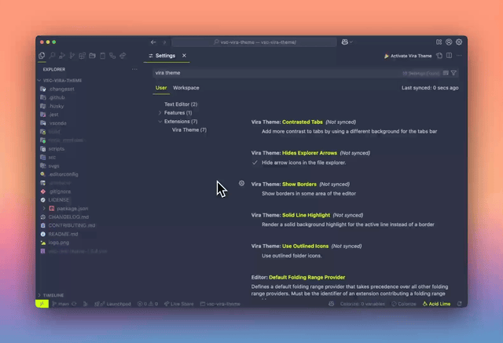
Task: Click Acid Lime theme status item
Action: [437, 304]
